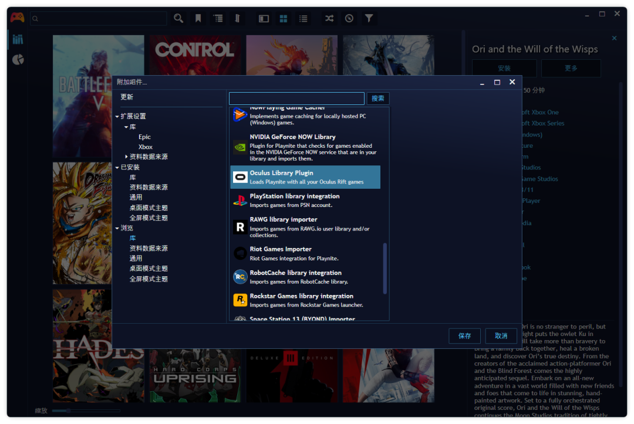634x424 pixels.
Task: Select 全屏模式主题 under 已安装
Action: point(149,218)
